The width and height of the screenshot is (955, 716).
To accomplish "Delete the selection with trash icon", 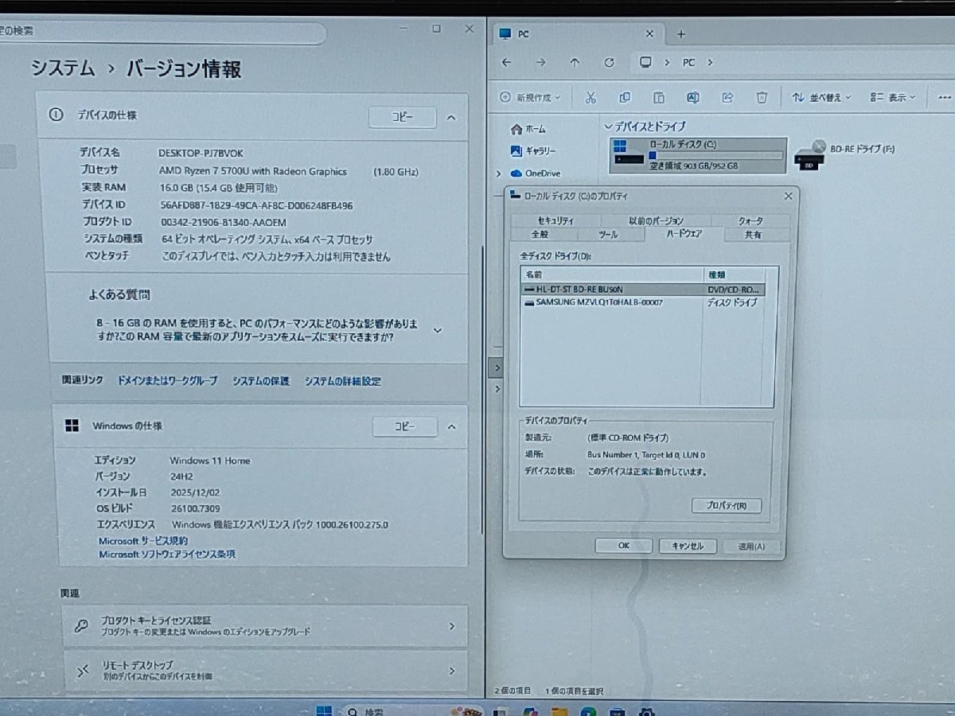I will coord(761,96).
